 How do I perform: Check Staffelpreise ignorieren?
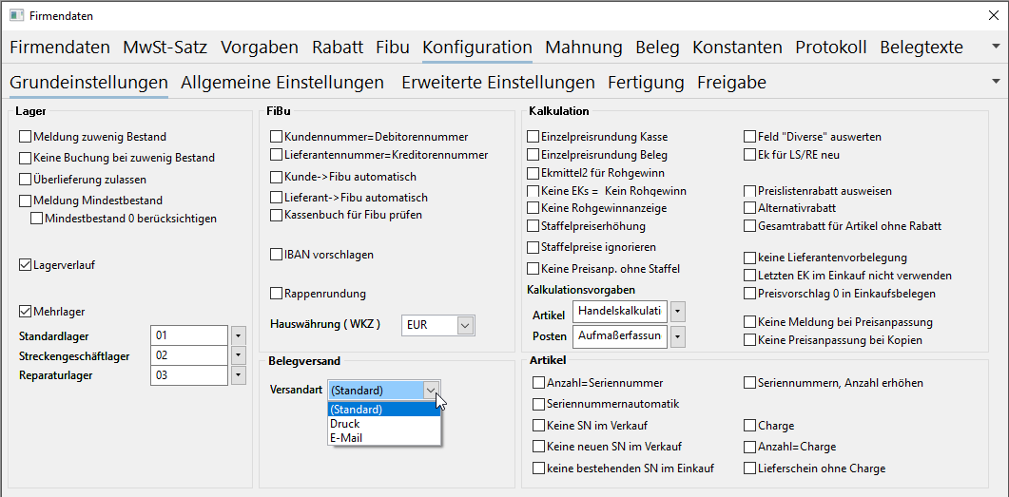pyautogui.click(x=533, y=247)
